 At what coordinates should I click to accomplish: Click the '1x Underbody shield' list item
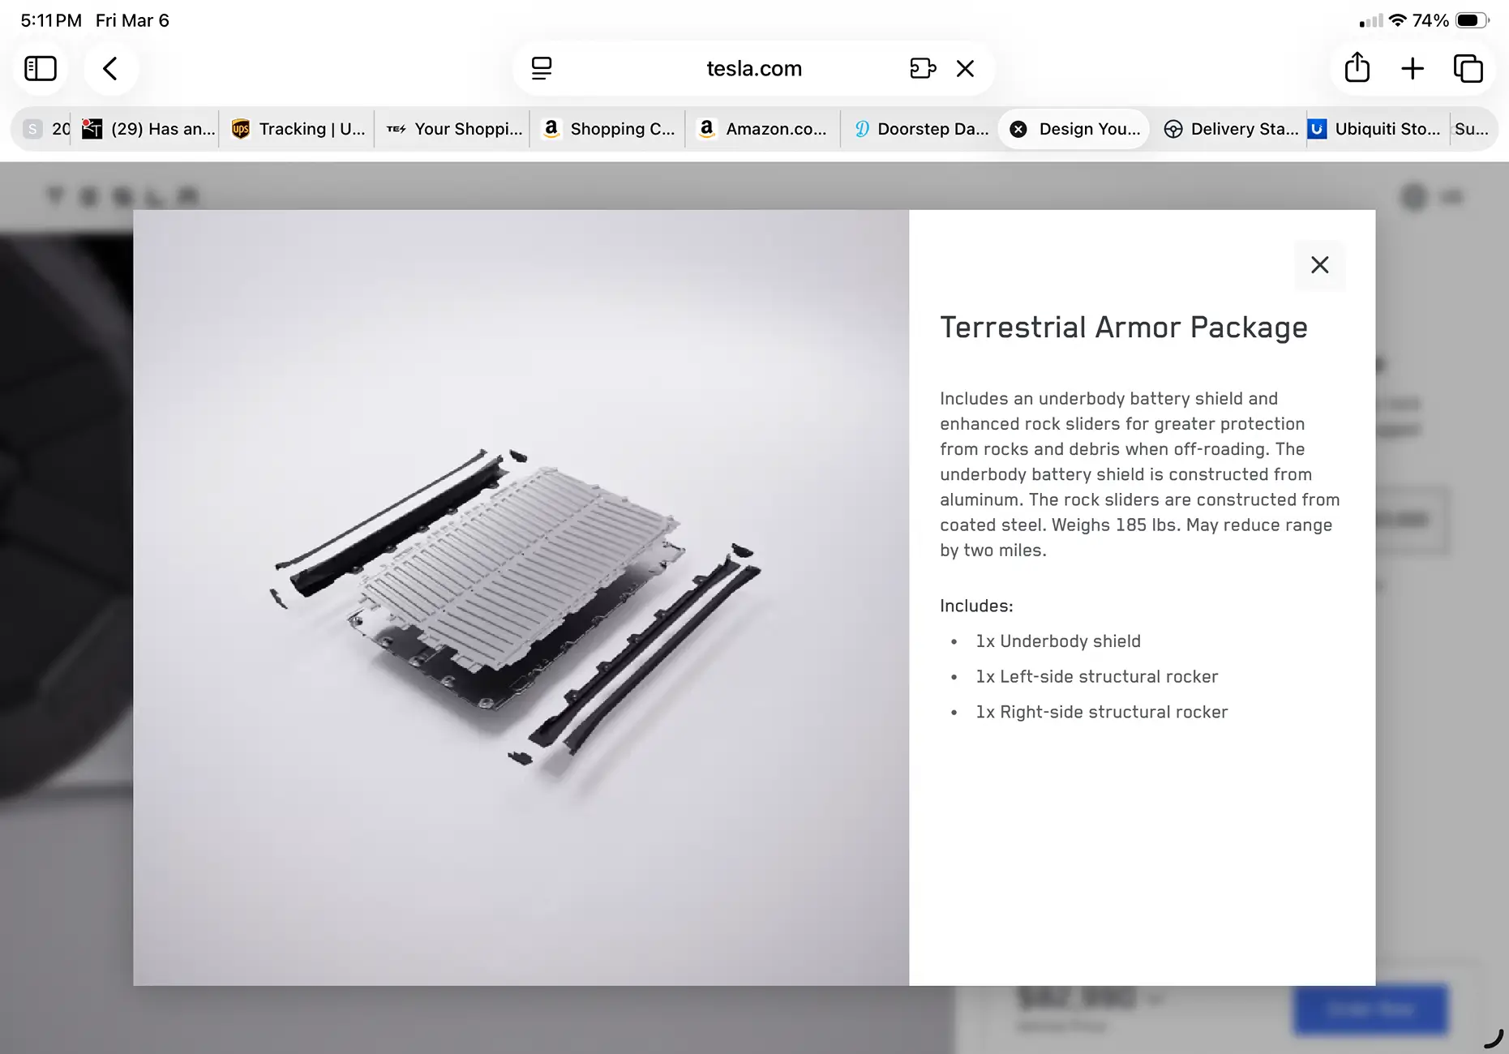click(1058, 641)
